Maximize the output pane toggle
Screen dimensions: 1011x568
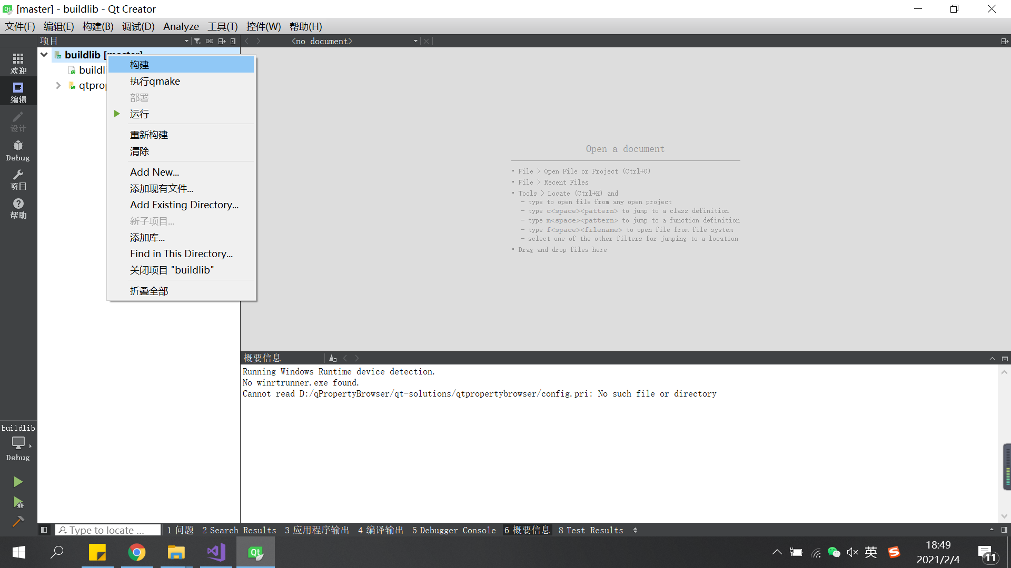(992, 359)
